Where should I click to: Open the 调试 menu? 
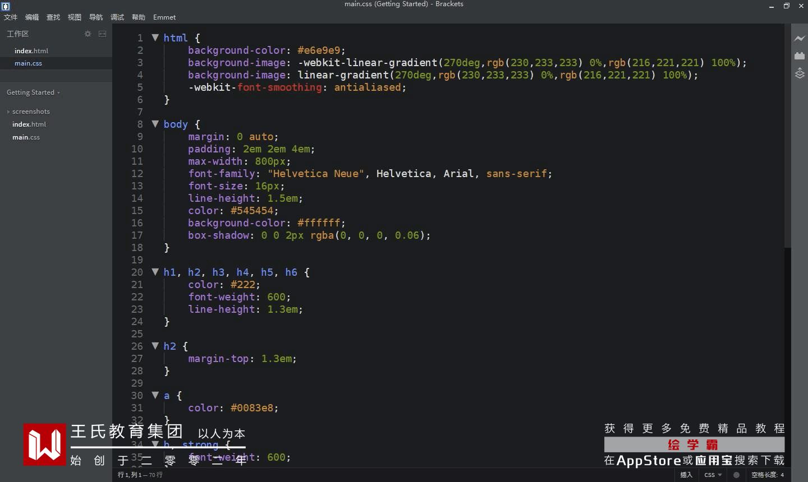[x=117, y=17]
